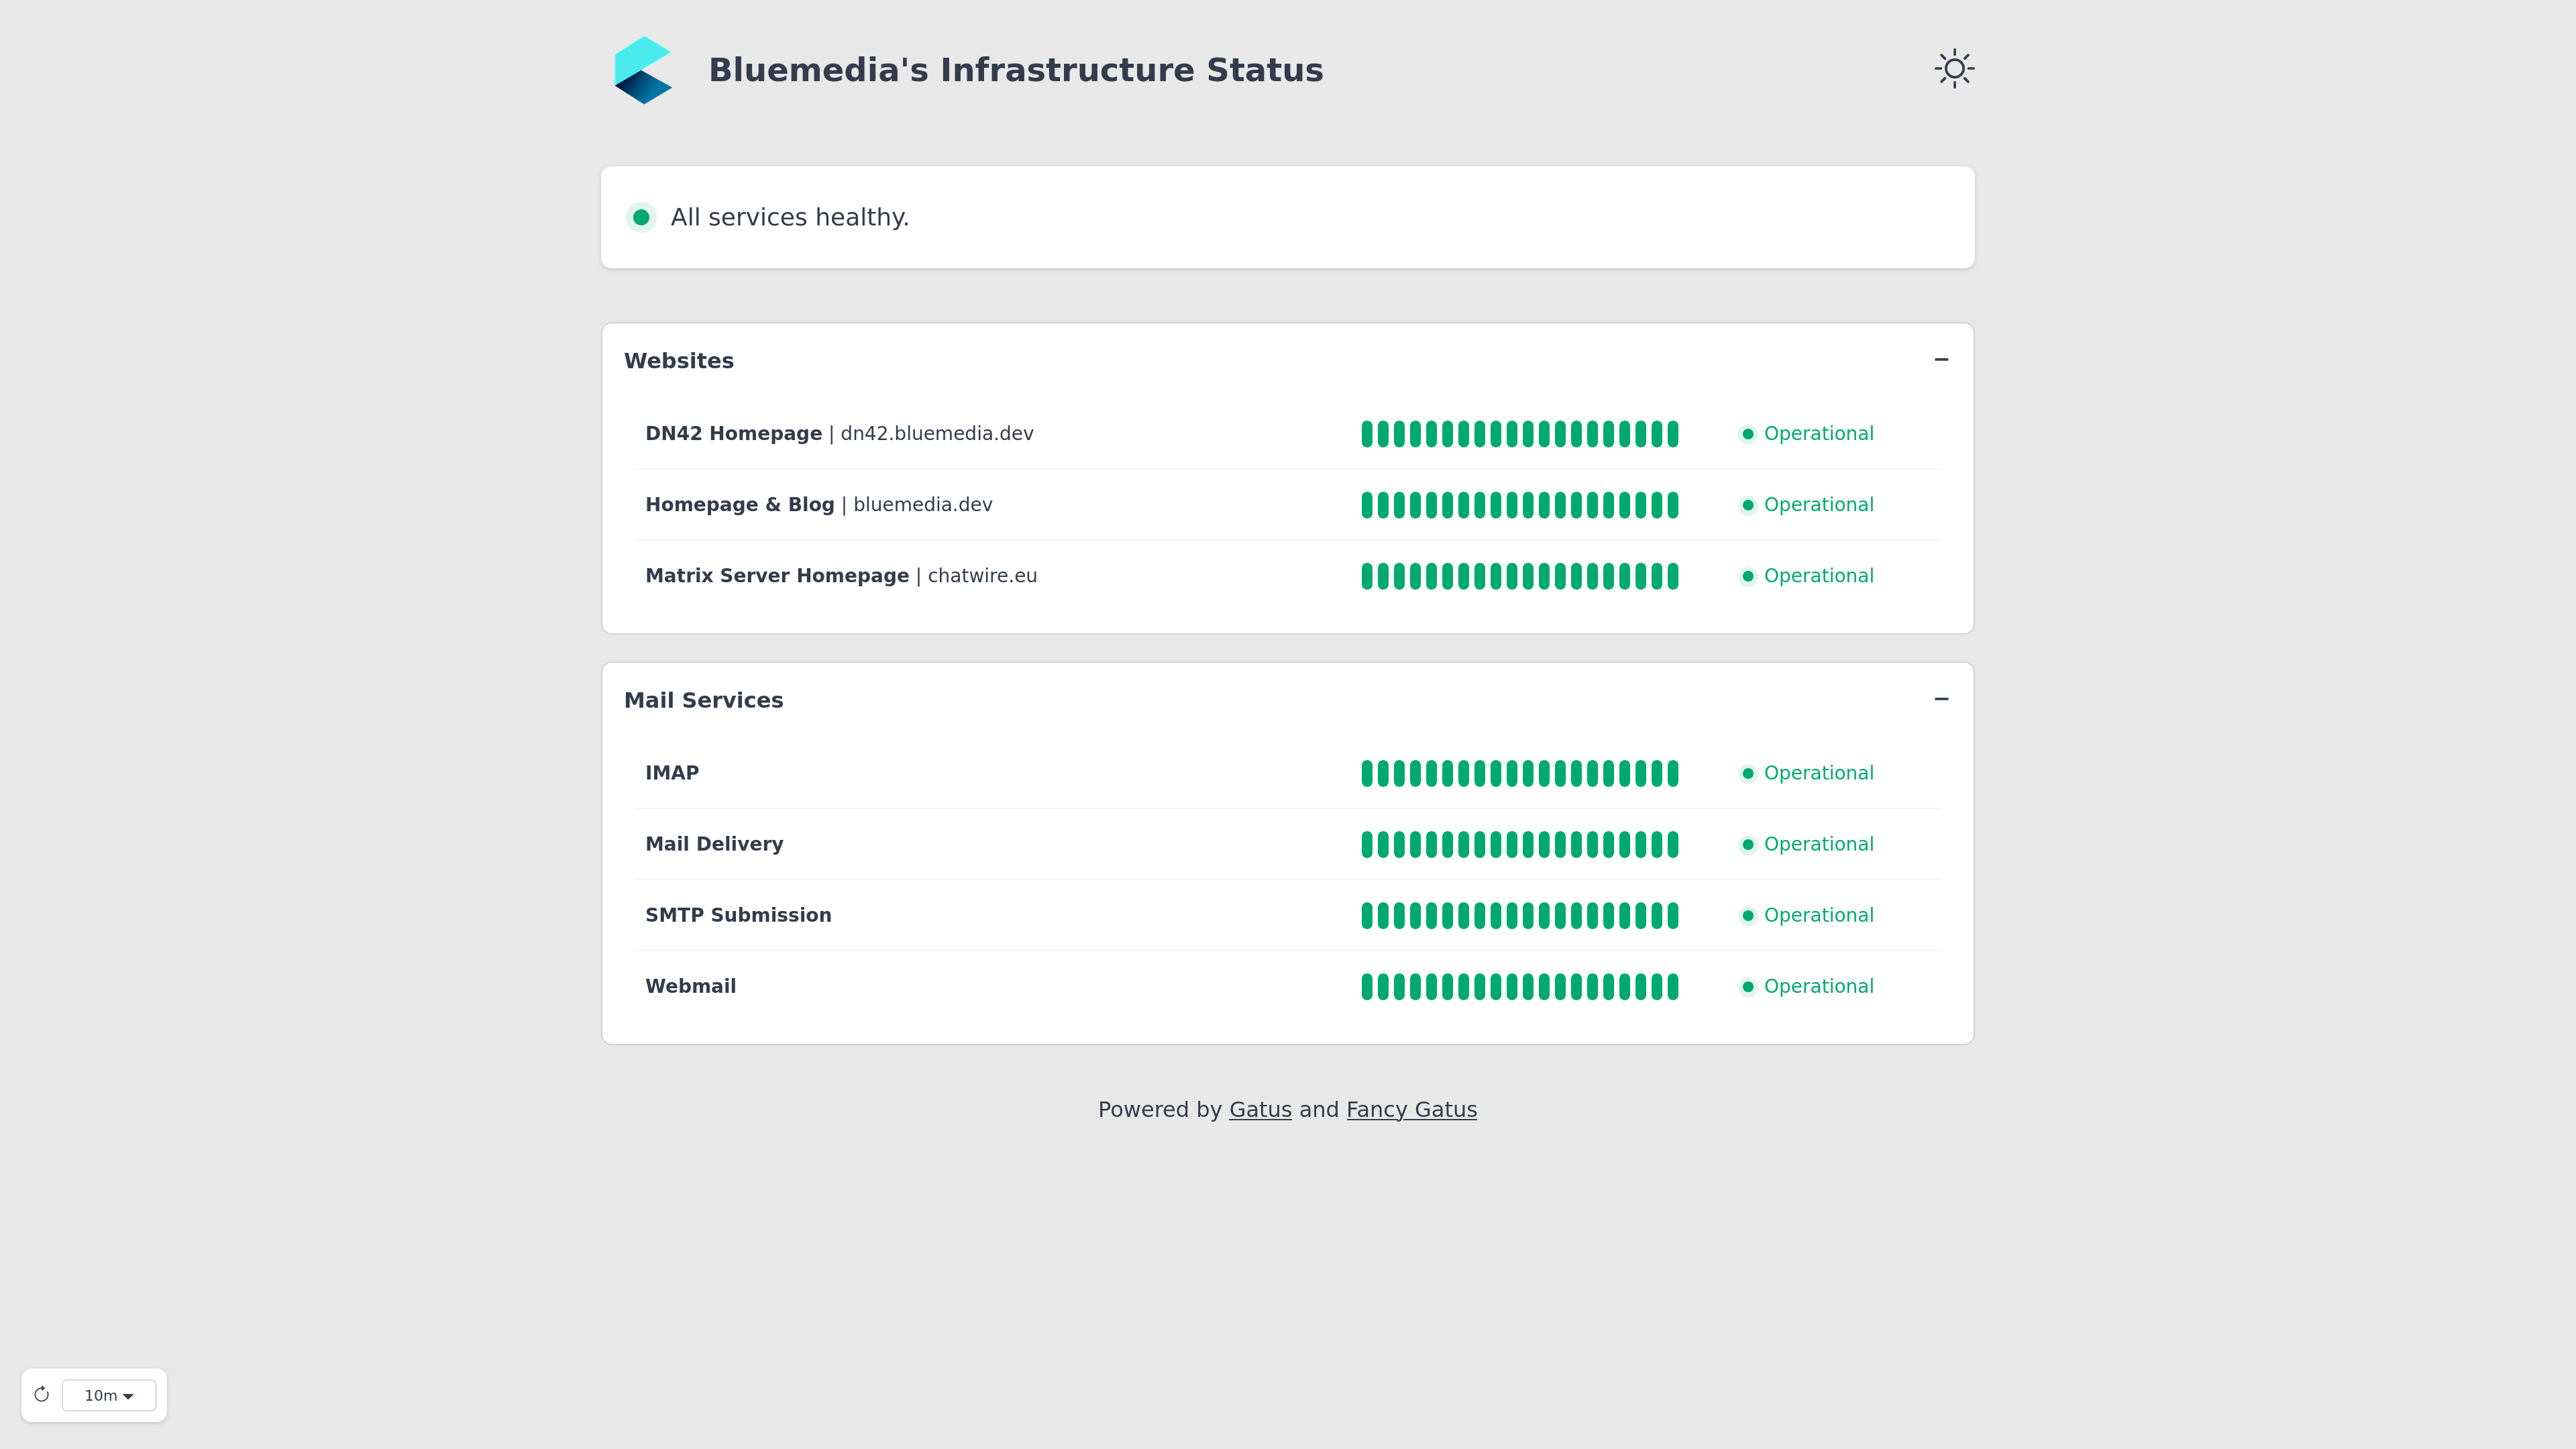Click first uptime bar of DN42 Homepage
The image size is (2576, 1449).
click(1367, 434)
